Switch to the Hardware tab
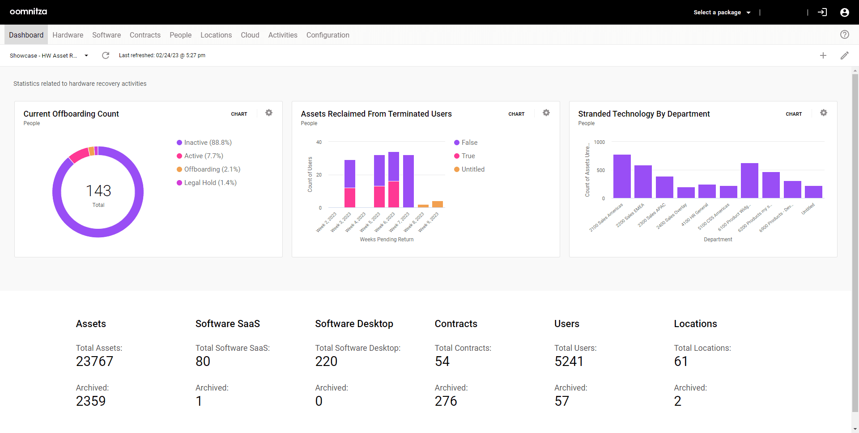Image resolution: width=859 pixels, height=433 pixels. click(x=68, y=35)
